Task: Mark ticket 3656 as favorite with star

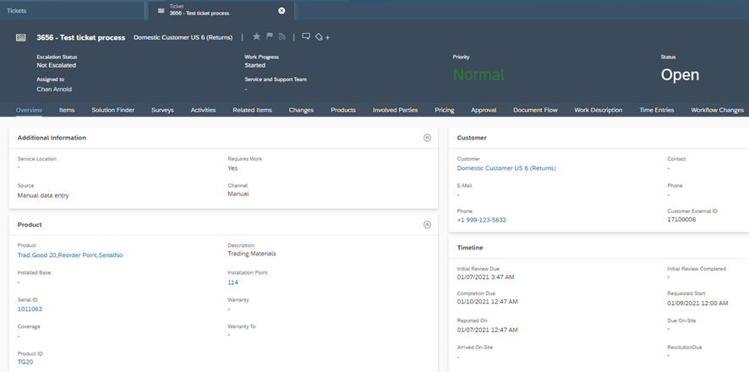Action: coord(256,36)
